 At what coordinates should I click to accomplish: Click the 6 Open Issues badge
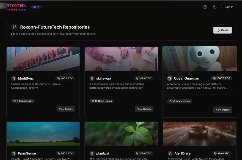(23, 101)
